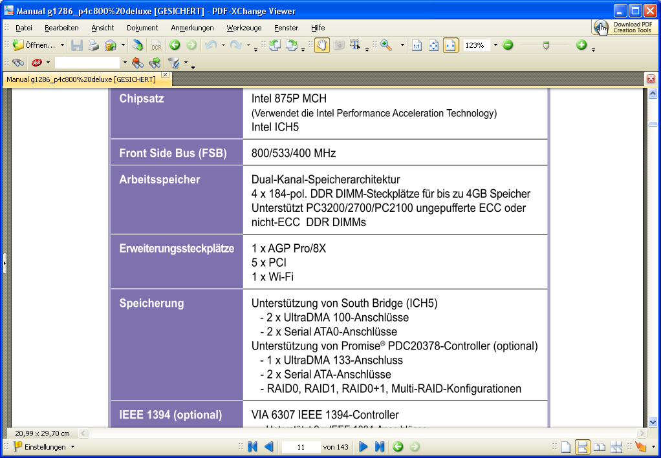Click the Print icon

point(94,45)
